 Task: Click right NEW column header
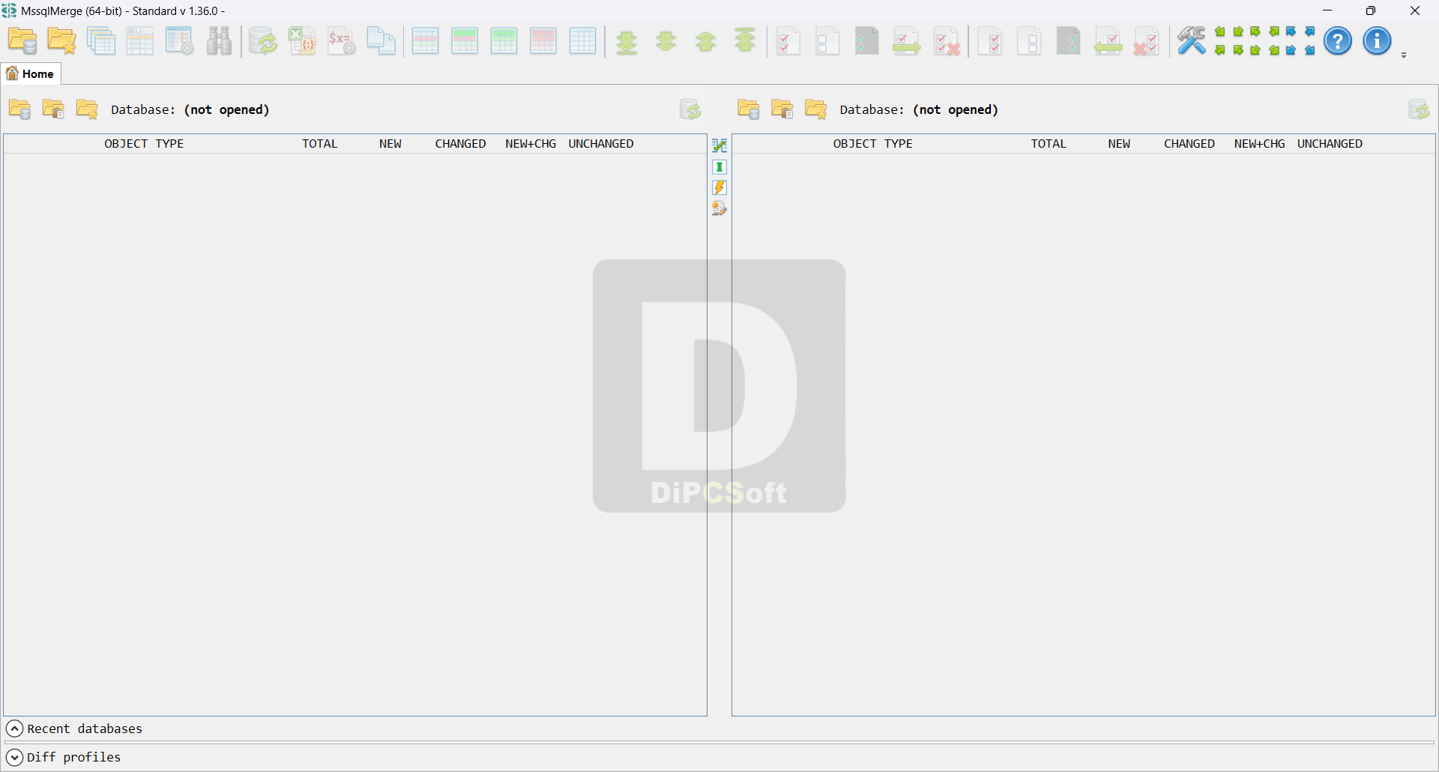[x=1119, y=144]
